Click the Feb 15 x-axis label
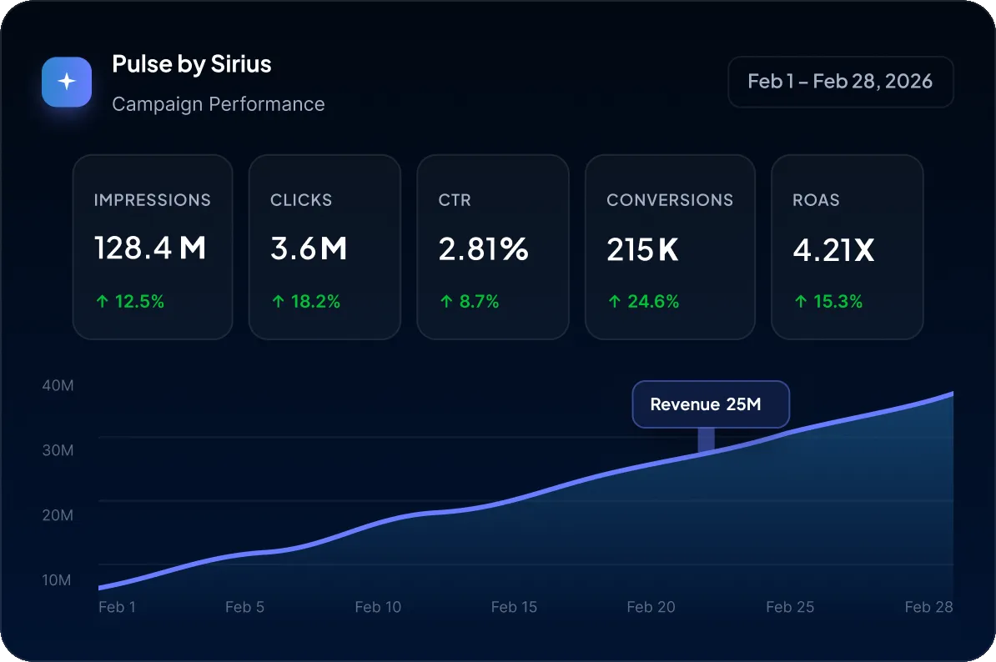 [514, 608]
